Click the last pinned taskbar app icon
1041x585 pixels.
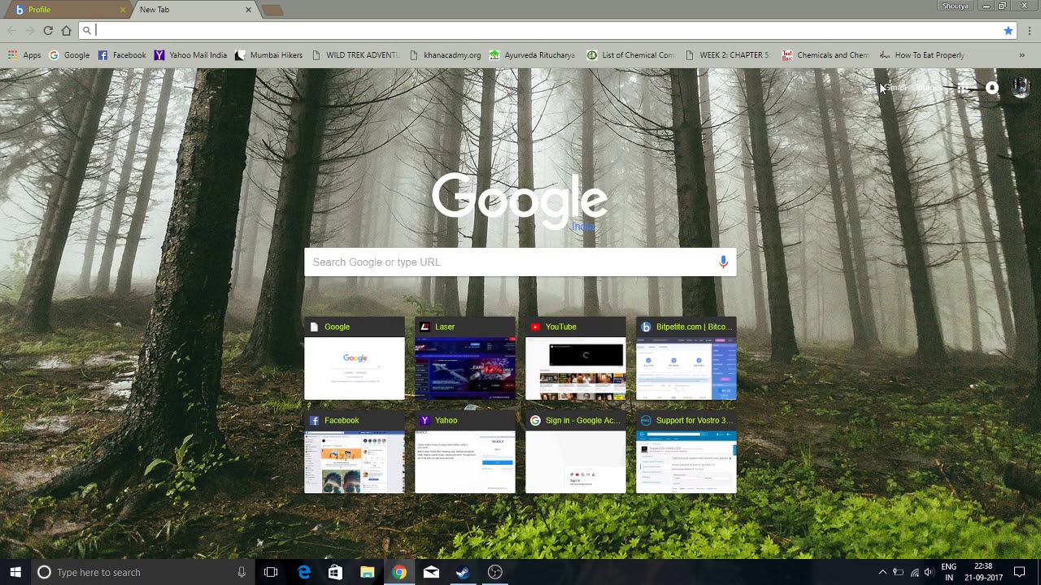494,572
